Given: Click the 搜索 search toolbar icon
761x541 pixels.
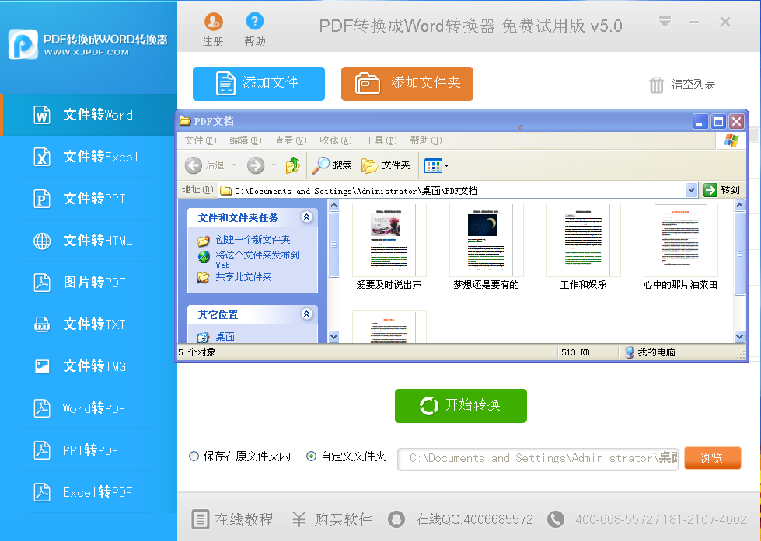Looking at the screenshot, I should click(320, 165).
